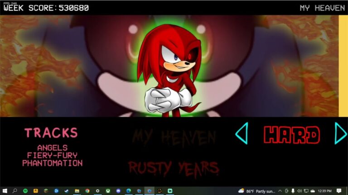Select the RUSTY YEARS week title
The image size is (348, 195).
174,169
